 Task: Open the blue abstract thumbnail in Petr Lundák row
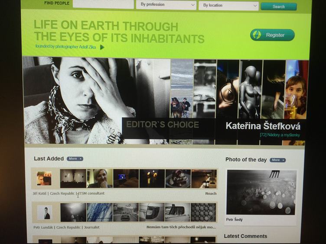pyautogui.click(x=99, y=212)
